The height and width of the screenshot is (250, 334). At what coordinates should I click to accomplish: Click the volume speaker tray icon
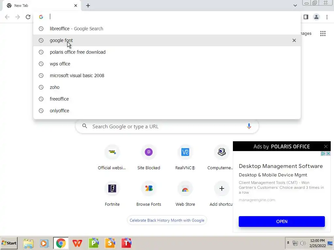(x=303, y=243)
